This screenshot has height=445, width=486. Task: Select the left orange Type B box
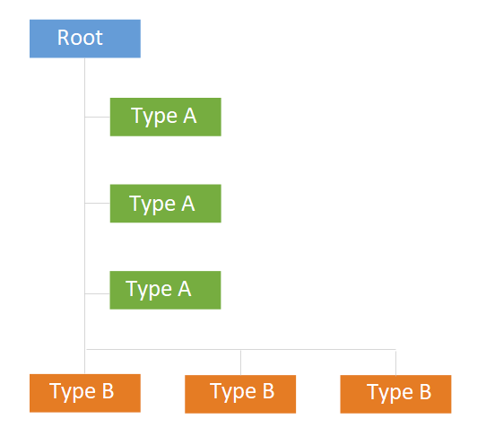pos(85,393)
